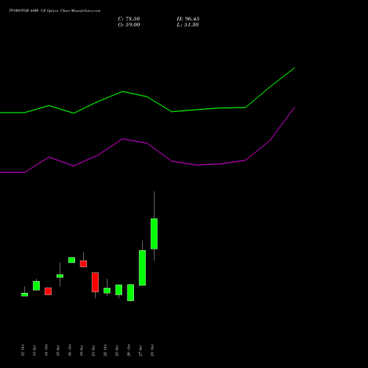Image resolution: width=368 pixels, height=368 pixels.
Task: Click the high value H: 96.45
Action: point(188,19)
